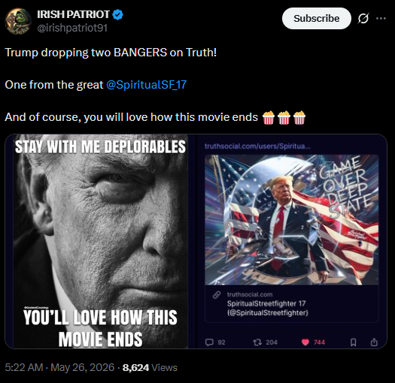Click the 5:22 AM May 26, 2026 timestamp
This screenshot has width=395, height=383.
click(x=59, y=367)
